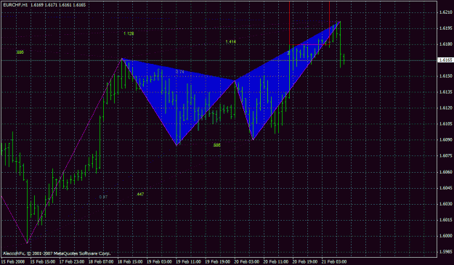Click the 1.6180 price axis label
Viewport: 454px width, 265px height.
coord(445,44)
